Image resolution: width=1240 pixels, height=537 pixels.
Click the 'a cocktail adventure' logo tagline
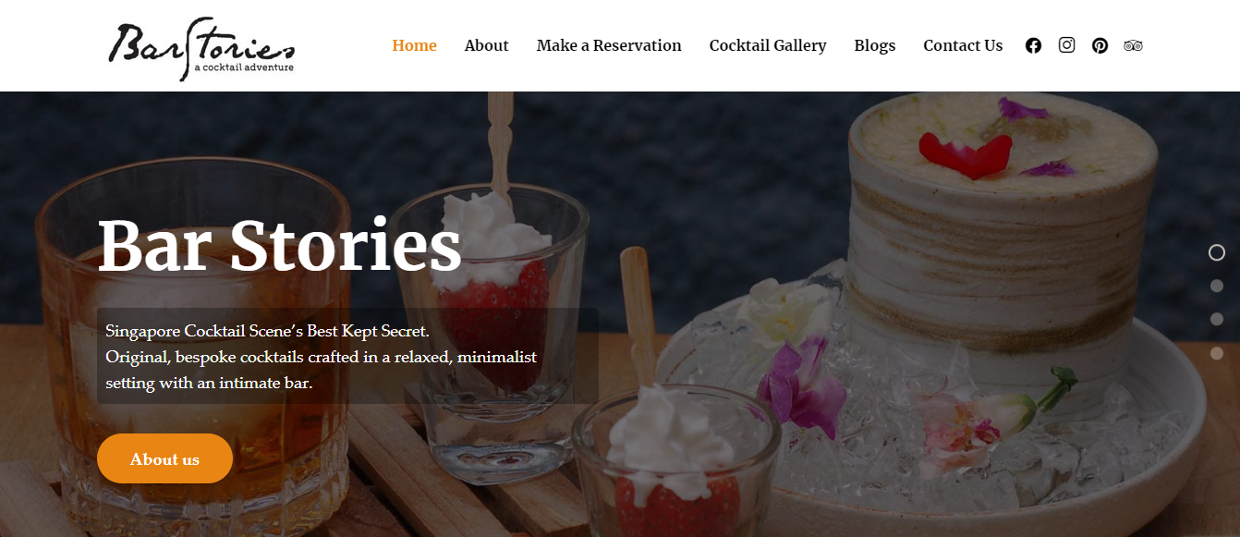(x=244, y=67)
